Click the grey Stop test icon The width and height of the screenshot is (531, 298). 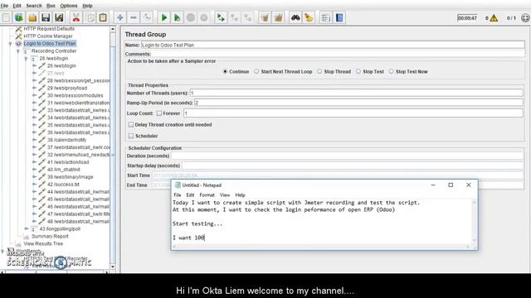click(x=191, y=17)
